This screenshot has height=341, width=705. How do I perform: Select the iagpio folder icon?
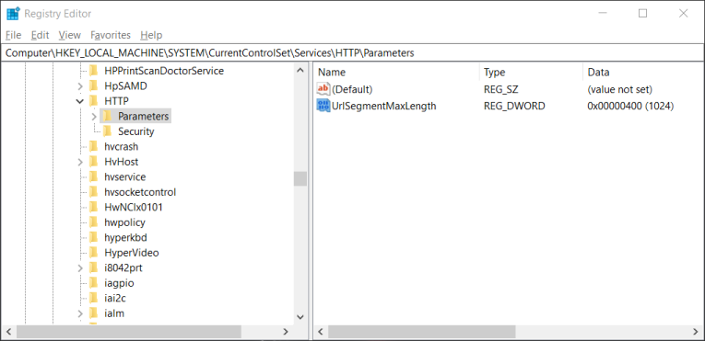click(x=93, y=283)
